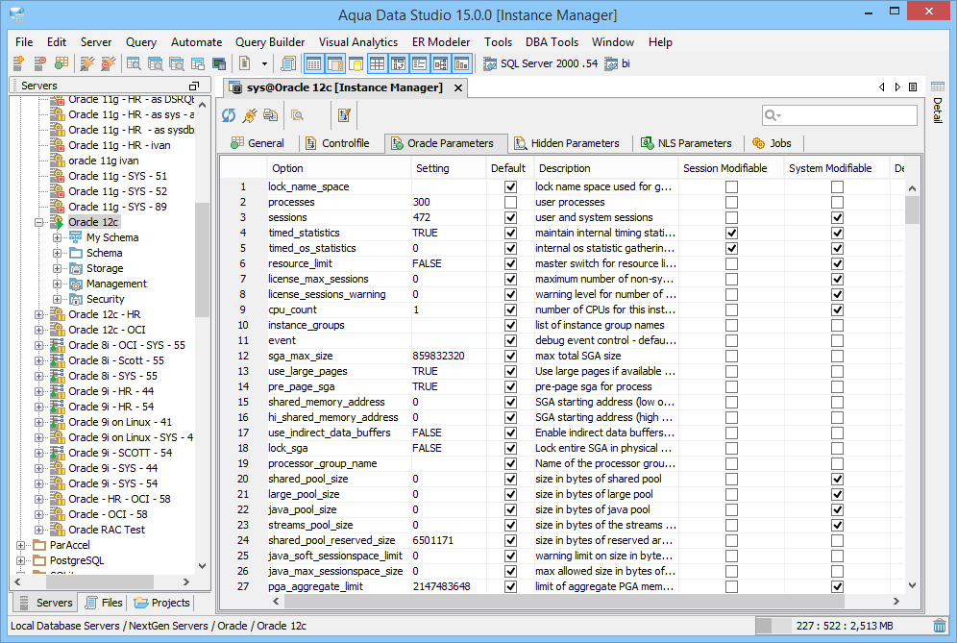This screenshot has width=957, height=643.
Task: Click the dark terminal window toolbar icon
Action: pos(219,63)
